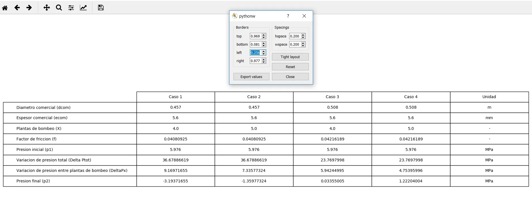The height and width of the screenshot is (198, 532).
Task: Click the cell showing 9.16971655
Action: click(x=176, y=170)
